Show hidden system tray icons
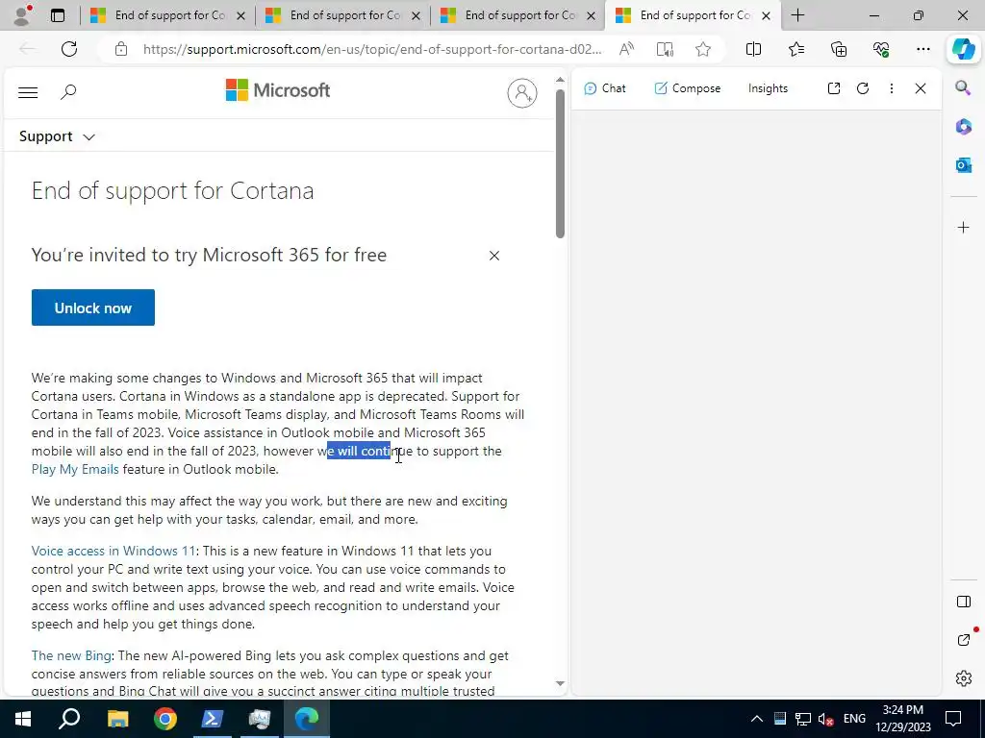Screen dimensions: 985x738 (757, 719)
